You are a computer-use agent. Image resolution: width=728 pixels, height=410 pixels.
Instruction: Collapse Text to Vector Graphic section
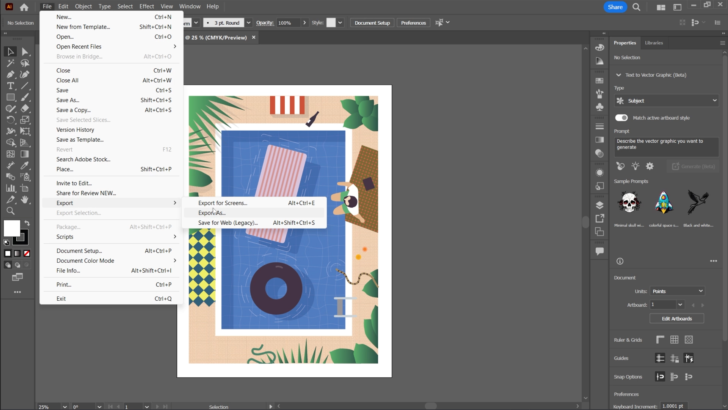619,75
